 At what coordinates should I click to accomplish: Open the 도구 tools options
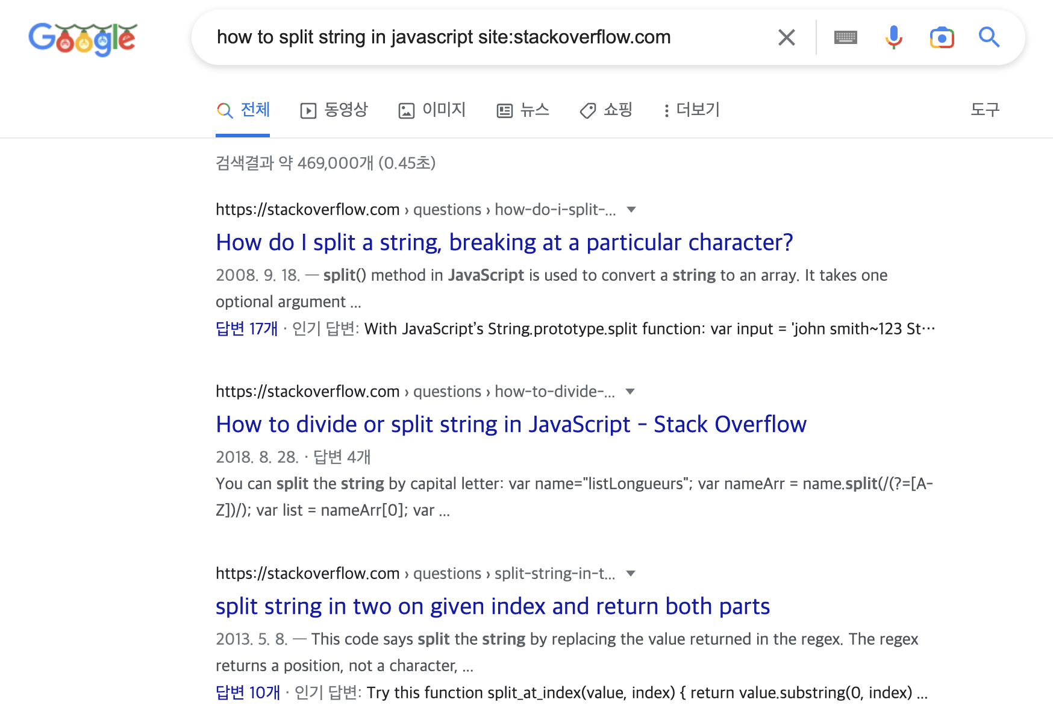(x=985, y=110)
